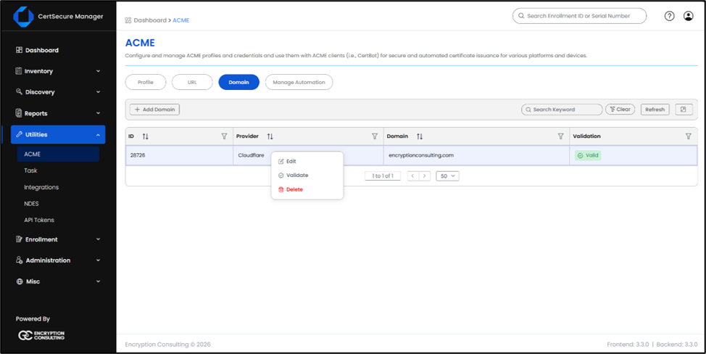This screenshot has height=354, width=706.
Task: Switch to the Profile tab
Action: [146, 83]
